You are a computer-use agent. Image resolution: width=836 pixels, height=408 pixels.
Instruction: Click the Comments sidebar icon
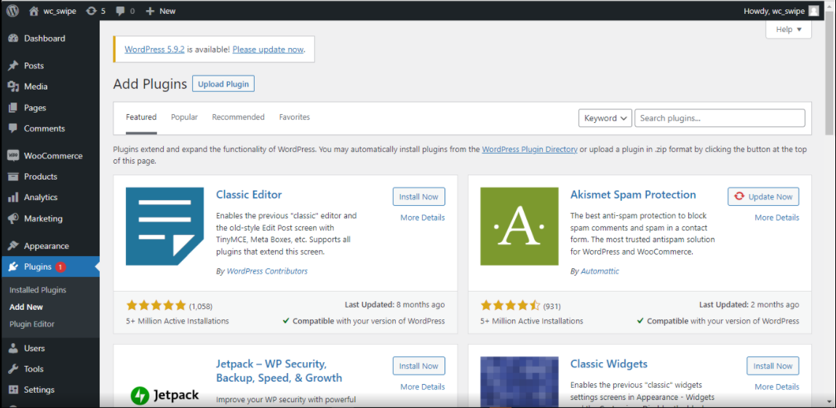pyautogui.click(x=14, y=129)
